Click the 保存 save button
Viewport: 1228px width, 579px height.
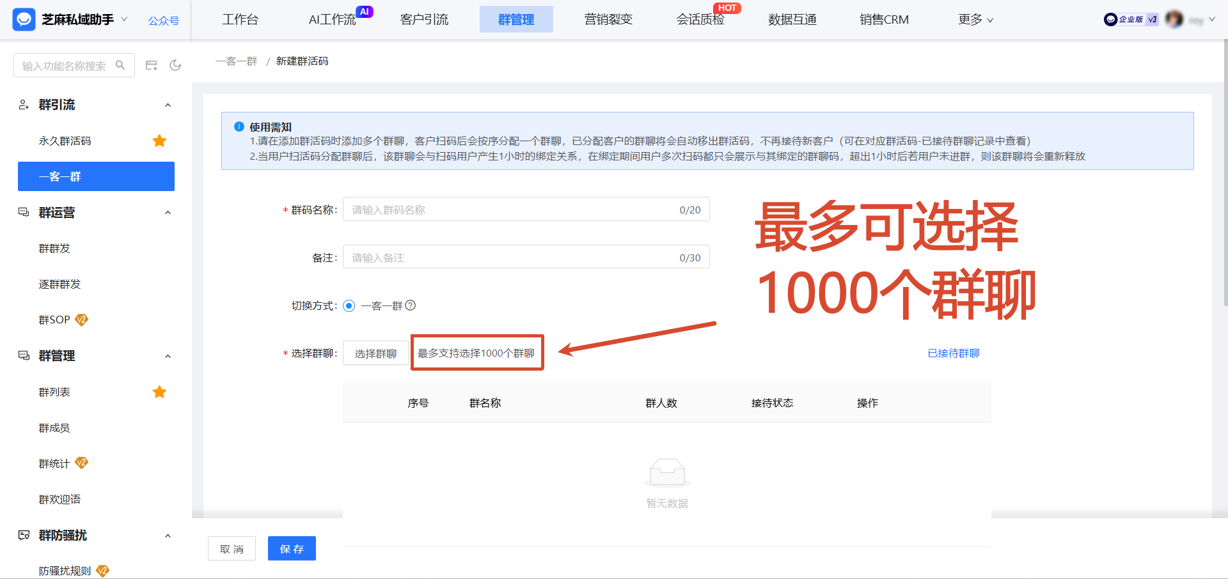click(x=292, y=548)
